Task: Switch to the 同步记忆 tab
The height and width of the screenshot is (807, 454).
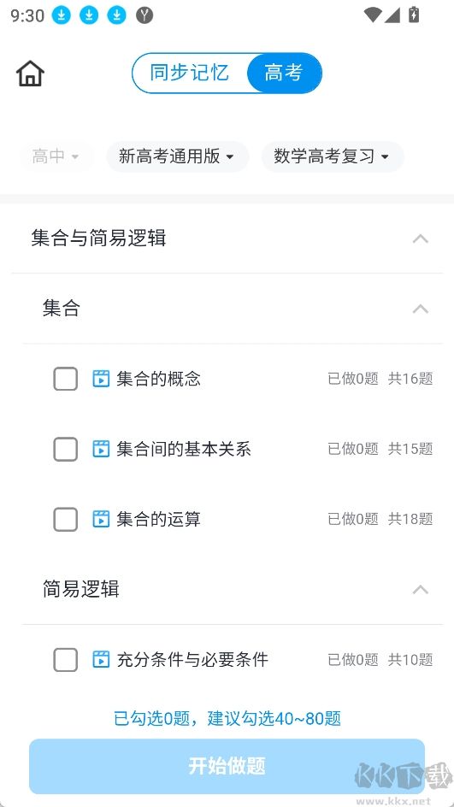Action: (190, 73)
